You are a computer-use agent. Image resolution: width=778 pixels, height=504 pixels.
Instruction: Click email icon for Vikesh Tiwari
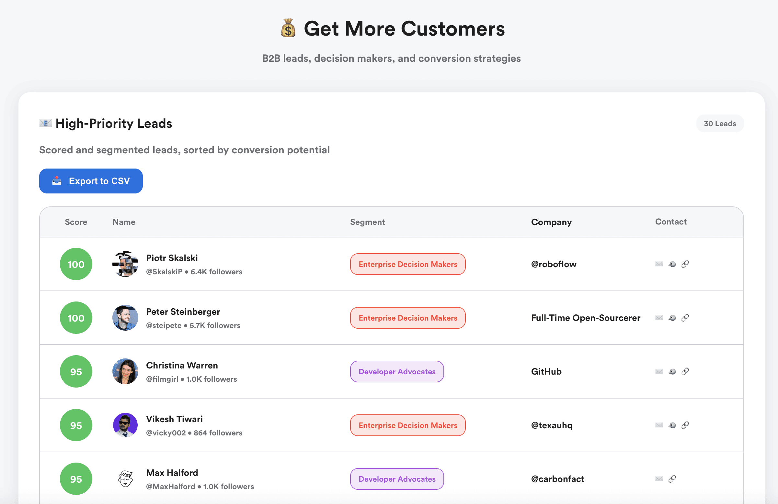point(659,425)
